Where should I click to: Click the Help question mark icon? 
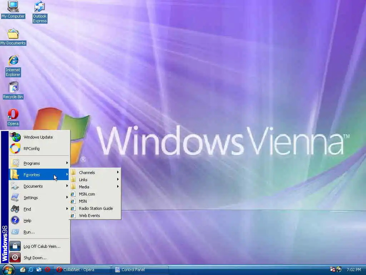(x=15, y=220)
